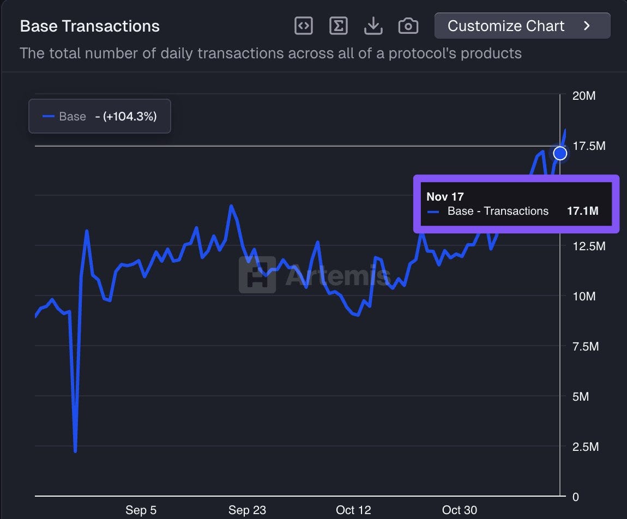Click the 17.5M y-axis label
This screenshot has width=627, height=519.
(589, 146)
